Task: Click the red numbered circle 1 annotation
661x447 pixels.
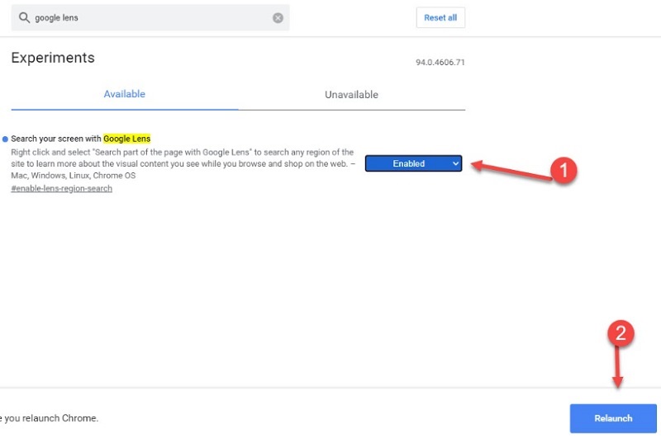Action: pyautogui.click(x=563, y=170)
